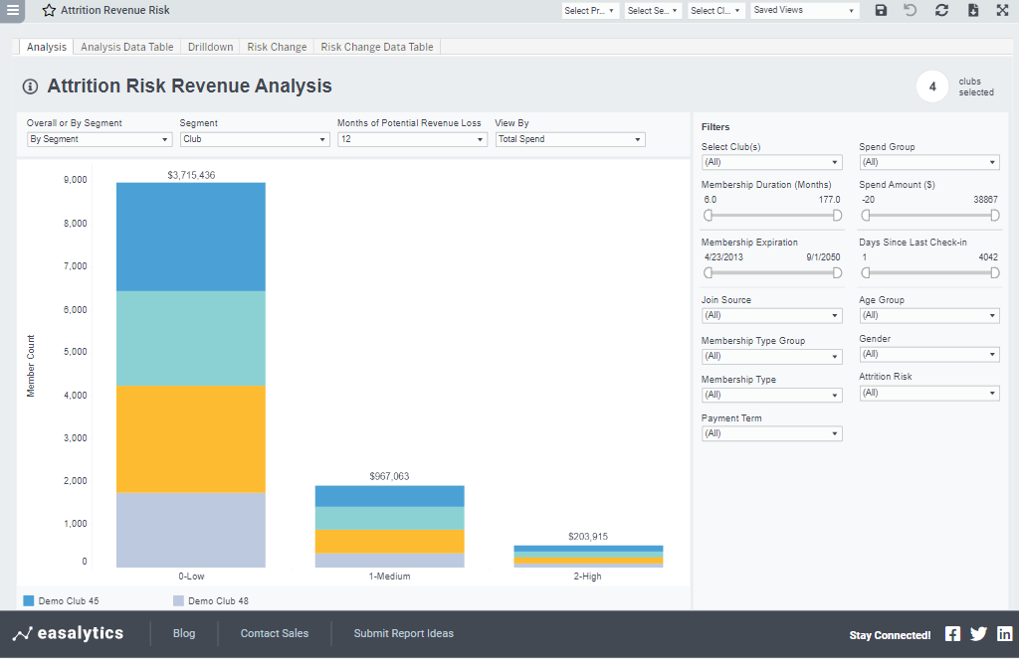Open easalytics Twitter page
Viewport: 1019px width, 659px height.
pyautogui.click(x=978, y=633)
